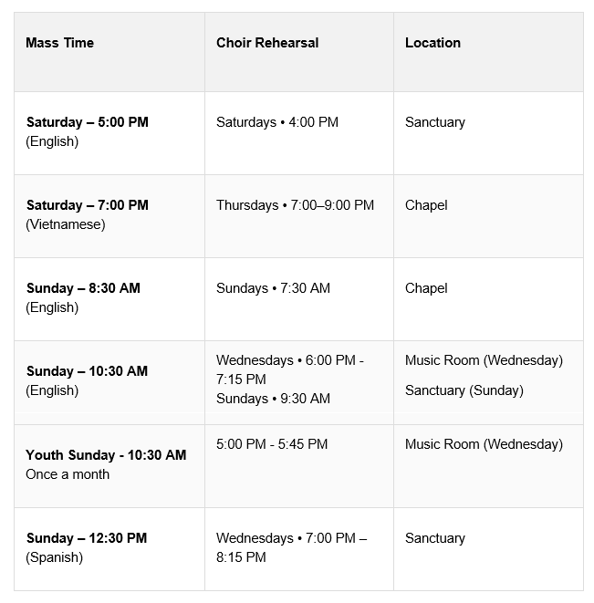
Task: Click the Thursdays • 7:00–9:00 PM rehearsal cell
Action: [295, 205]
